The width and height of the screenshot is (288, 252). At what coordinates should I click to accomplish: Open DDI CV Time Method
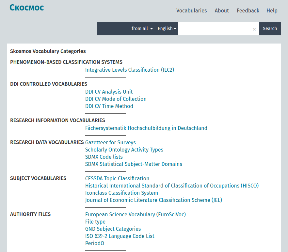click(109, 106)
